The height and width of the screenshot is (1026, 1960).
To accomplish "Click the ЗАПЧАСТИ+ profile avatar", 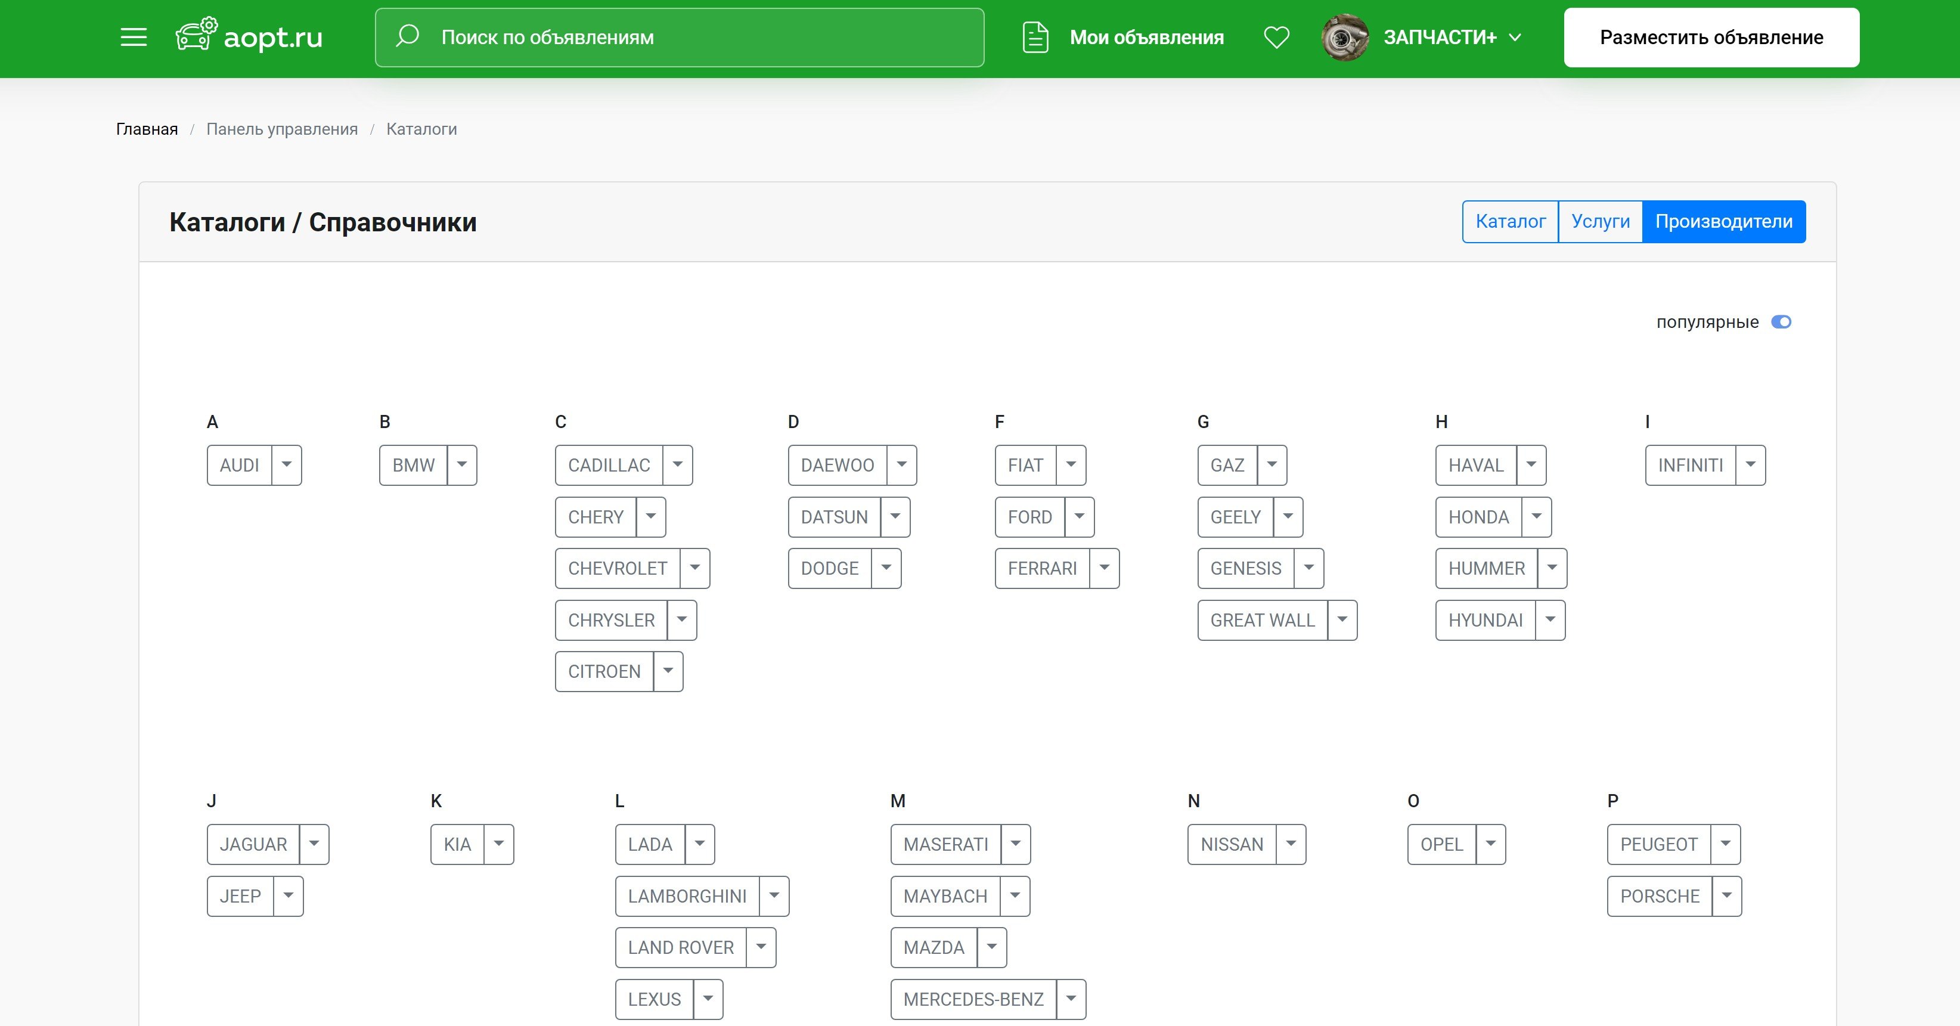I will [x=1344, y=38].
